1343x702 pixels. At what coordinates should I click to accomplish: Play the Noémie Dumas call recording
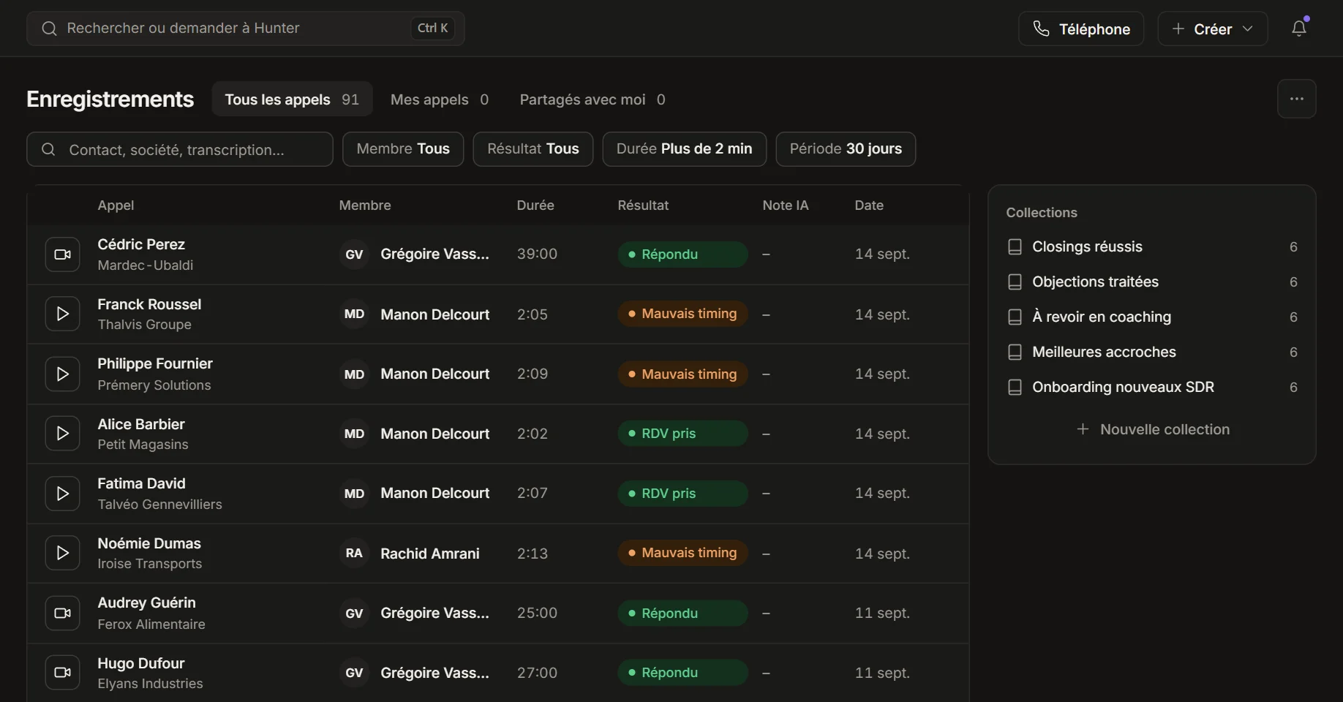point(62,553)
